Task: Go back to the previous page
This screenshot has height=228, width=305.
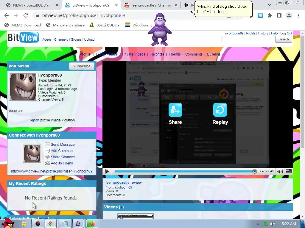Action: click(7, 15)
